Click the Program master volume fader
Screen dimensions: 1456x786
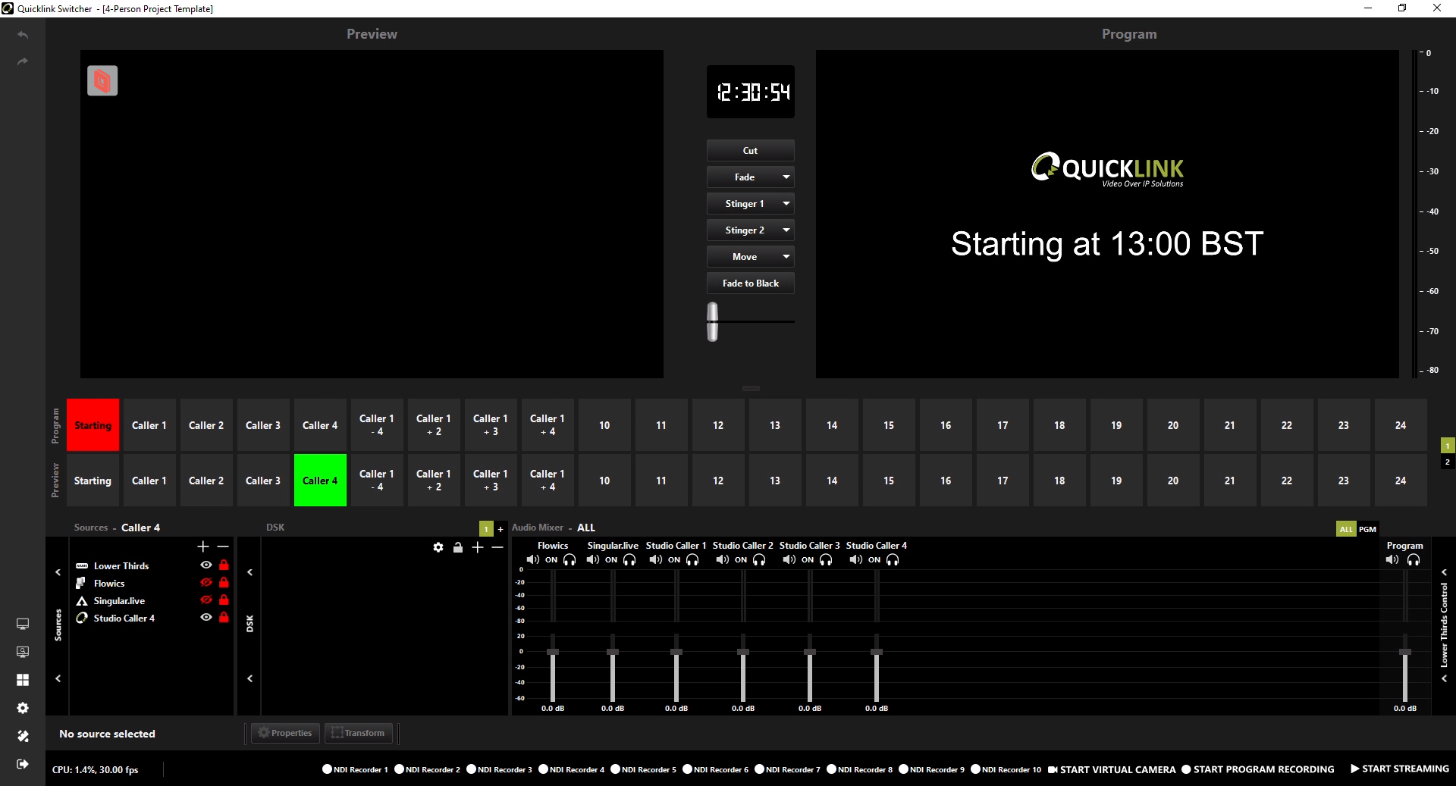[1405, 652]
